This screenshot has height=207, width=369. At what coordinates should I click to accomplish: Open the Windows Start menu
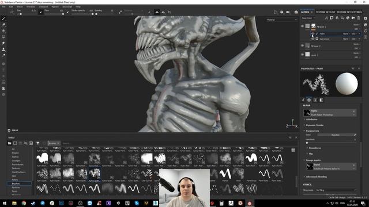click(x=5, y=203)
